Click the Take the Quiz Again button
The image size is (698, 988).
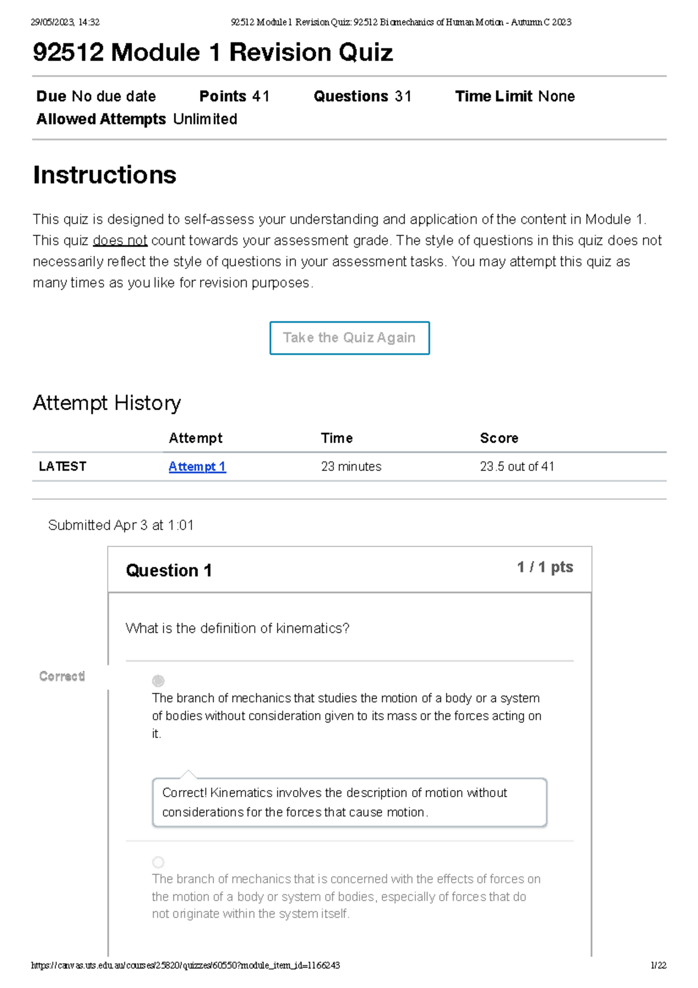350,338
